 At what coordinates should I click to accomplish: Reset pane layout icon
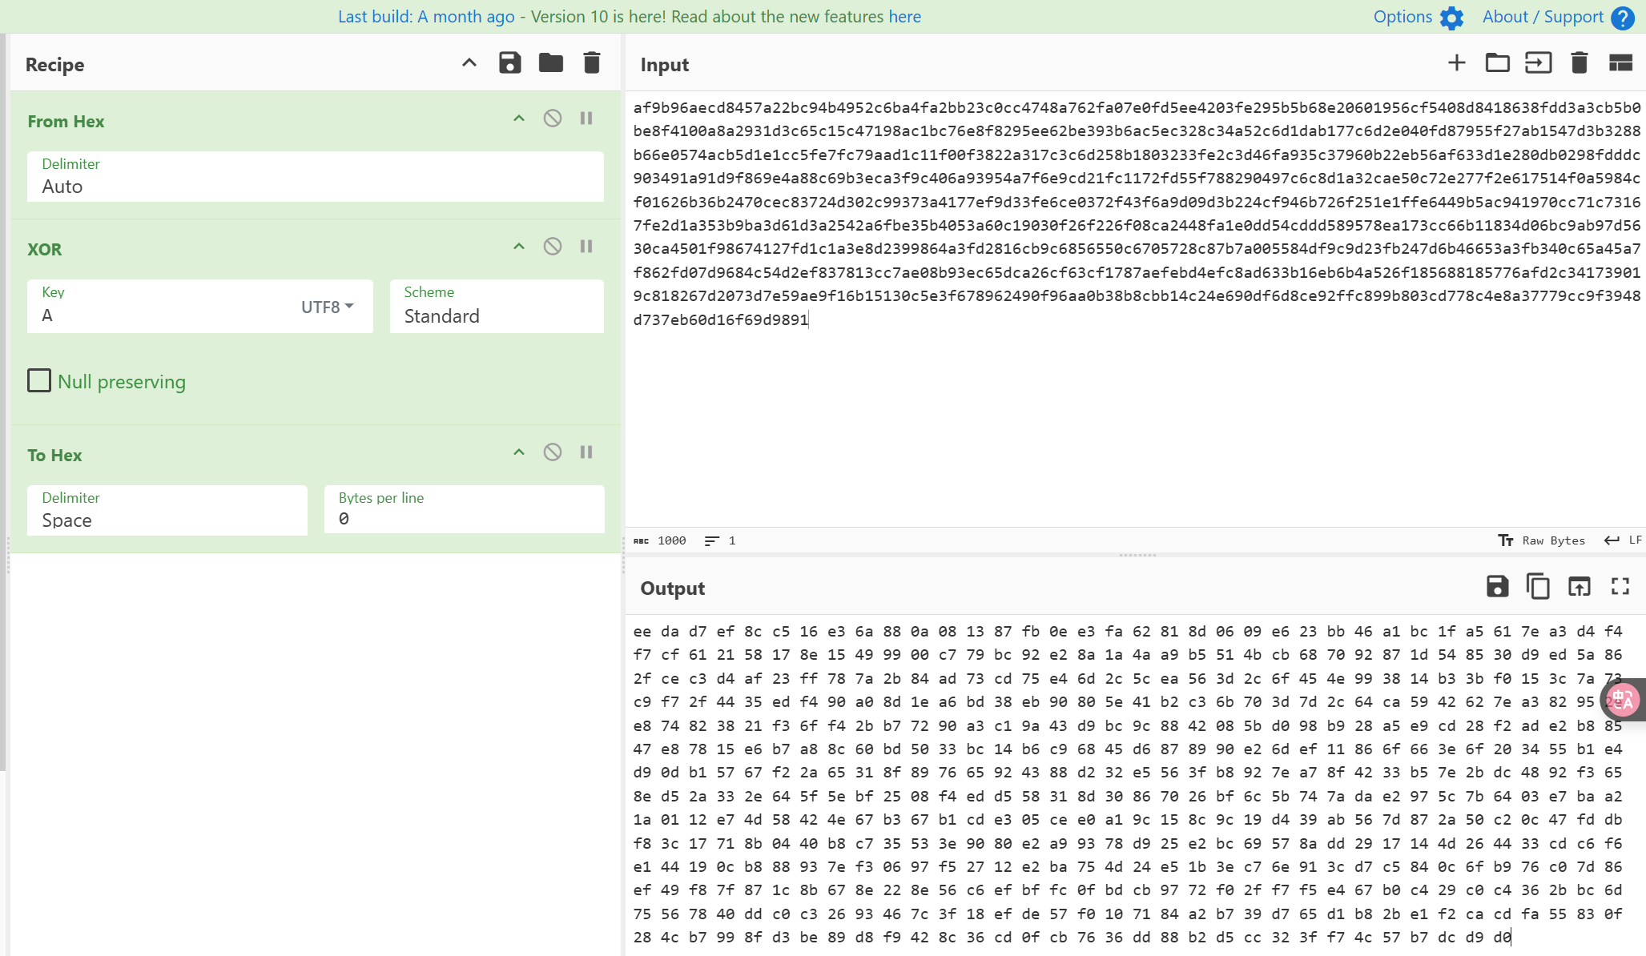pos(1620,63)
